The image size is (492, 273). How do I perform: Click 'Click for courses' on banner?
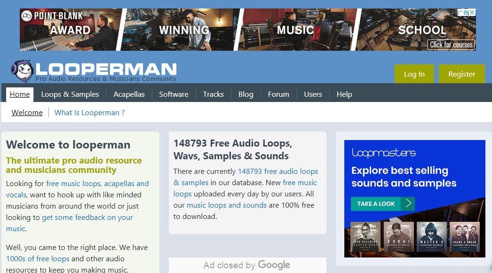451,45
